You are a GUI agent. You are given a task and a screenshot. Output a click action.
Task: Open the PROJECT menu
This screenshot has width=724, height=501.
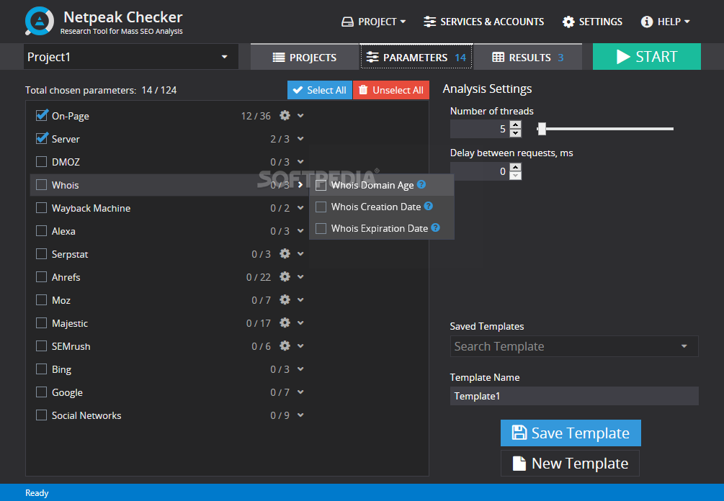tap(374, 22)
